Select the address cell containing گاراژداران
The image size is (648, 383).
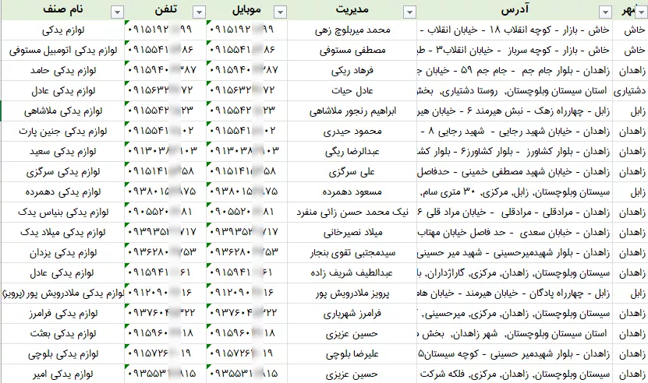(x=515, y=272)
